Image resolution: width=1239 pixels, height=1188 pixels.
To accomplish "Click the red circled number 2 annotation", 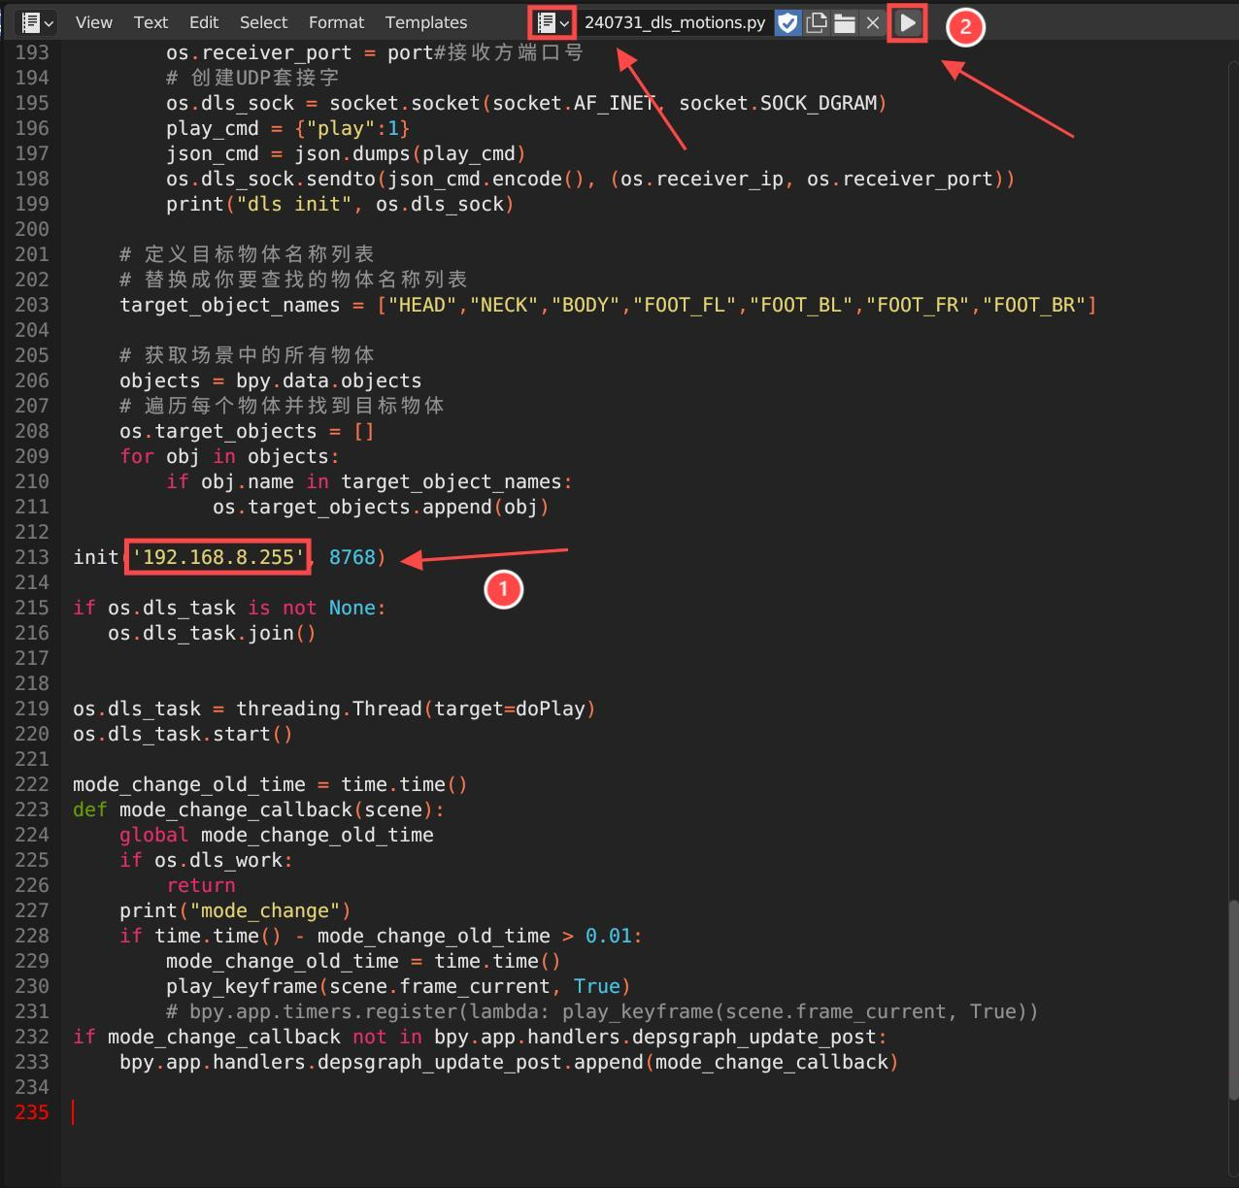I will [x=965, y=27].
